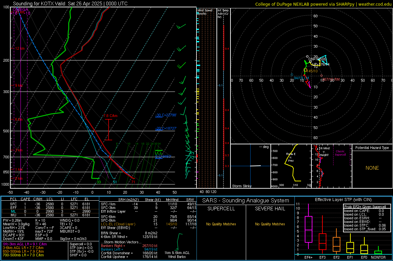393x261 pixels.
Task: Click the "Supercell = 0.0" value
Action: click(81, 244)
